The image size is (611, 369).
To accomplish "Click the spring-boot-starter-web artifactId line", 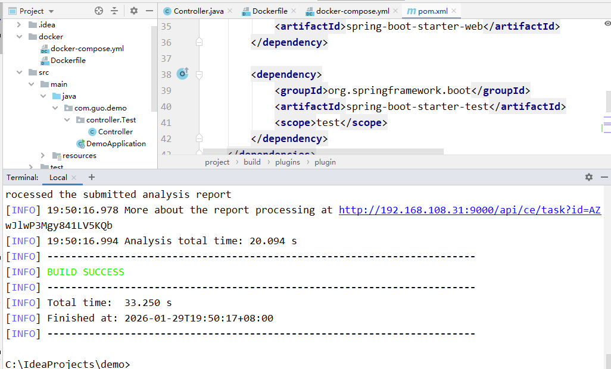I will coord(417,26).
